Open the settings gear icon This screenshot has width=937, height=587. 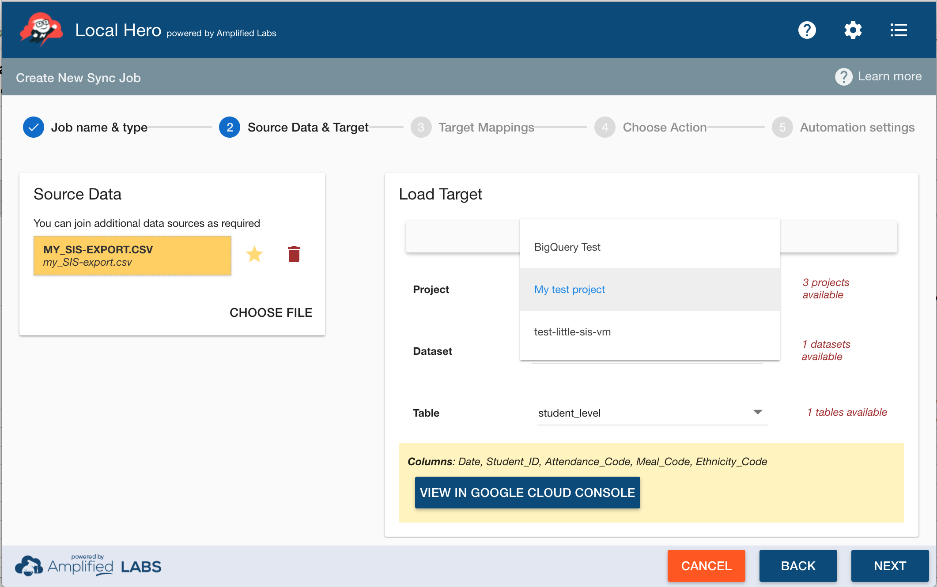(x=853, y=30)
